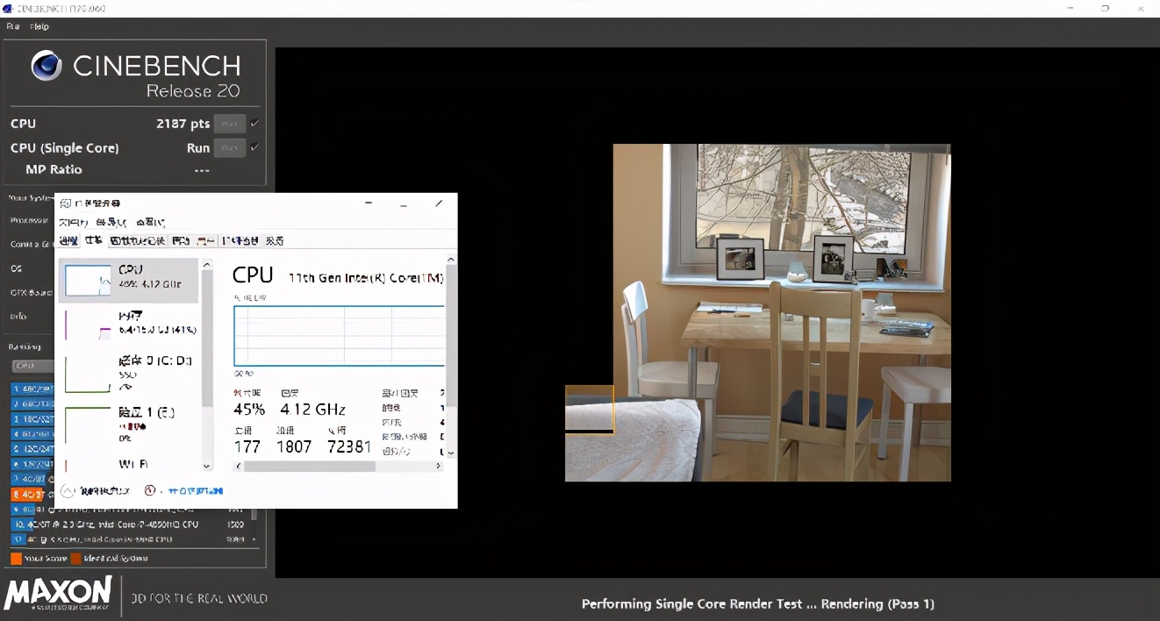Switch to the Startup tab in Task Manager
Image resolution: width=1160 pixels, height=621 pixels.
pos(181,240)
